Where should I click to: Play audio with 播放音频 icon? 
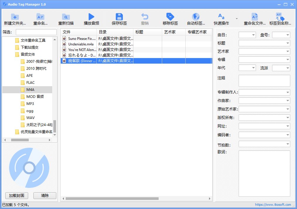[91, 17]
